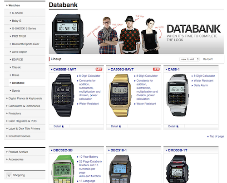Click Water Resistant feature under CA506B-1AVT
The height and width of the screenshot is (183, 227).
click(89, 103)
